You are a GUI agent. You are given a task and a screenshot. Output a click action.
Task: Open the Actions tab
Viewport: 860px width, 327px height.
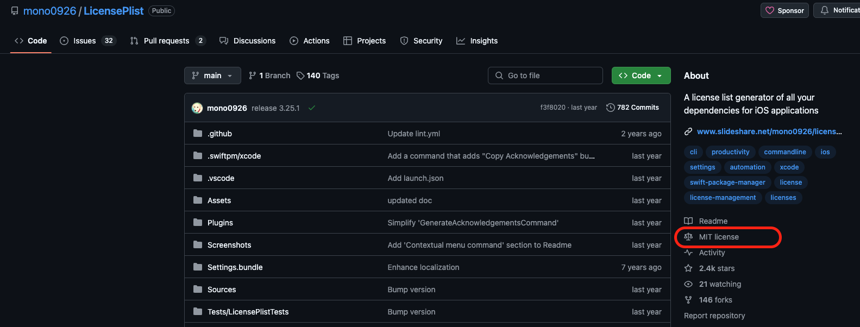[310, 41]
